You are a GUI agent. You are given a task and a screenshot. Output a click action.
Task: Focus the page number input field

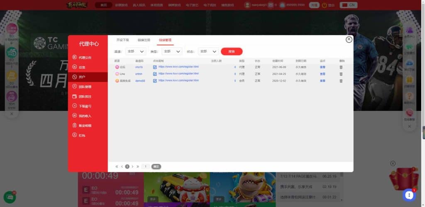146,167
